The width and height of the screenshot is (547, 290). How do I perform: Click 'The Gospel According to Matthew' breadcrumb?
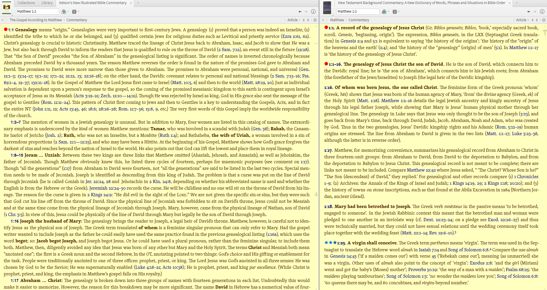(x=36, y=20)
